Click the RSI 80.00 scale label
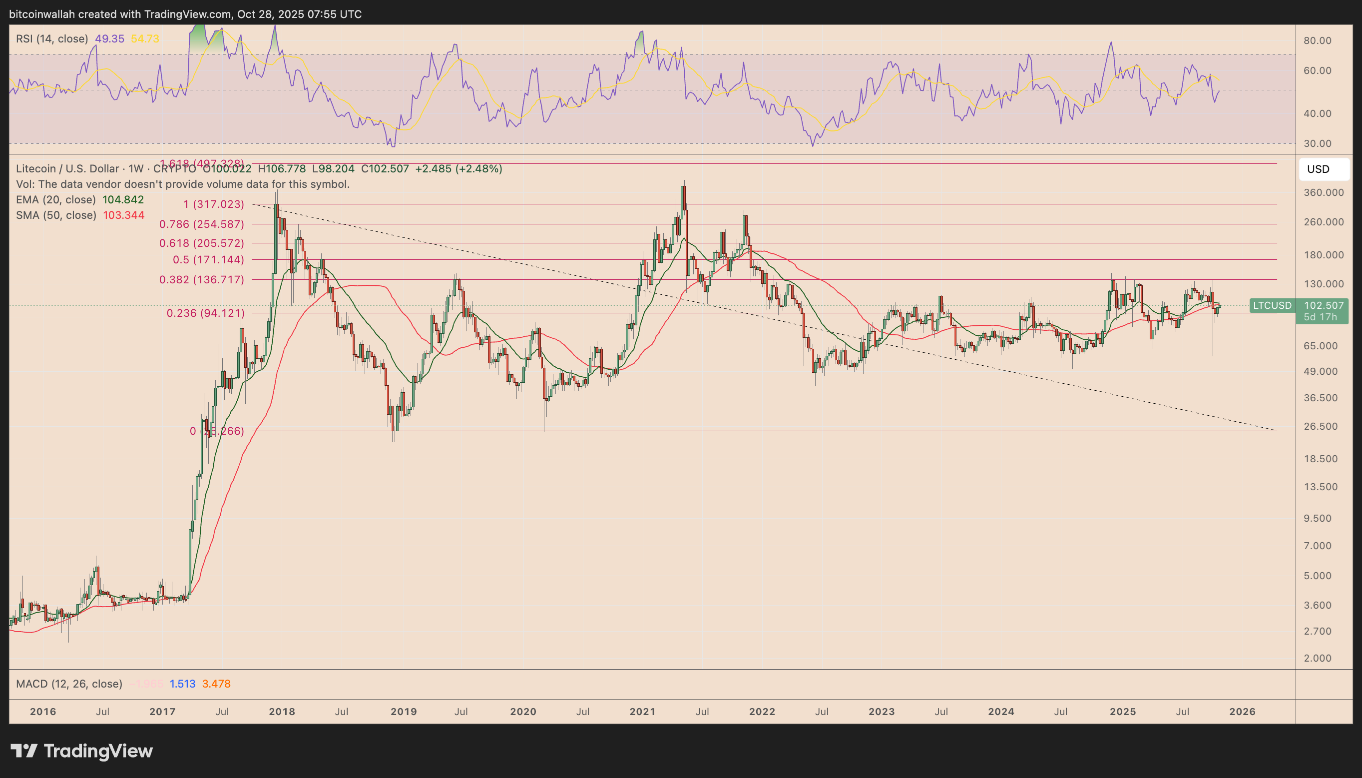 point(1317,40)
